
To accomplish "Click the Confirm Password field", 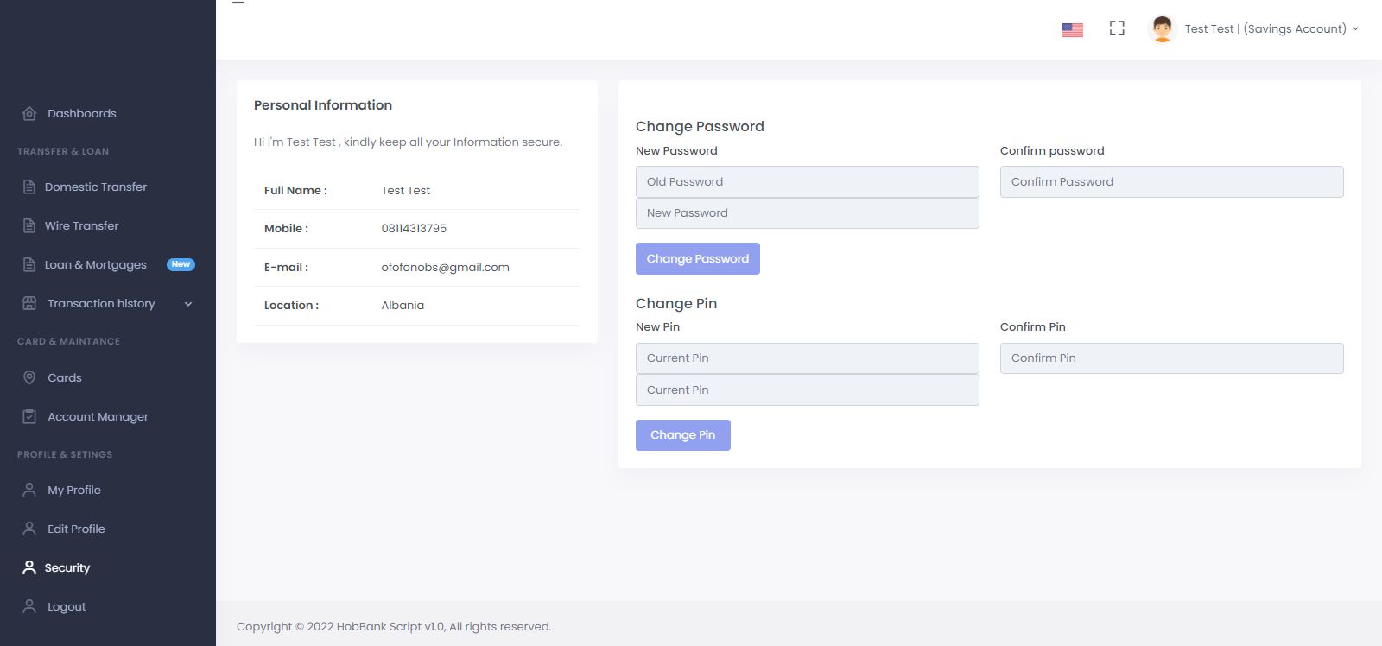I will 1171,181.
